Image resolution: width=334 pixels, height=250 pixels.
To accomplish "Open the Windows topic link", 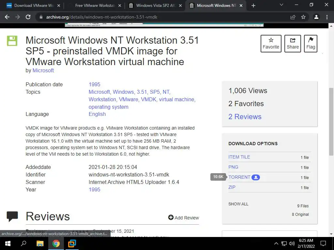I will [x=123, y=92].
